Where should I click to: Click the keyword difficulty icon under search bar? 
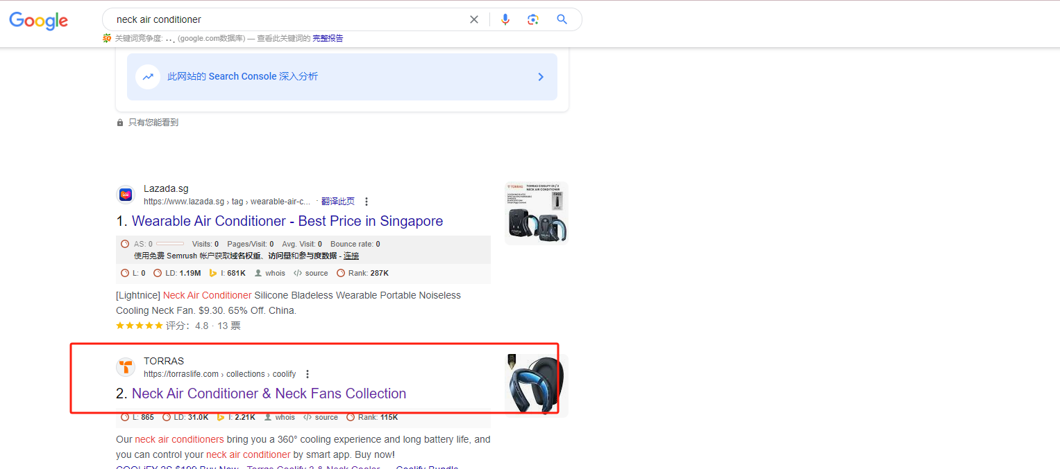click(107, 38)
